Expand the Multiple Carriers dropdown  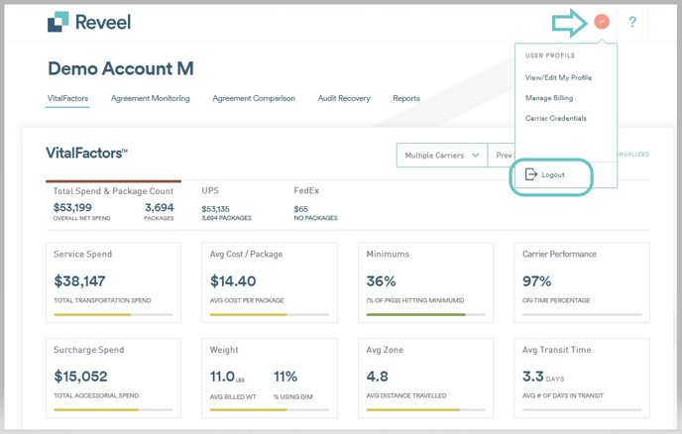[442, 156]
